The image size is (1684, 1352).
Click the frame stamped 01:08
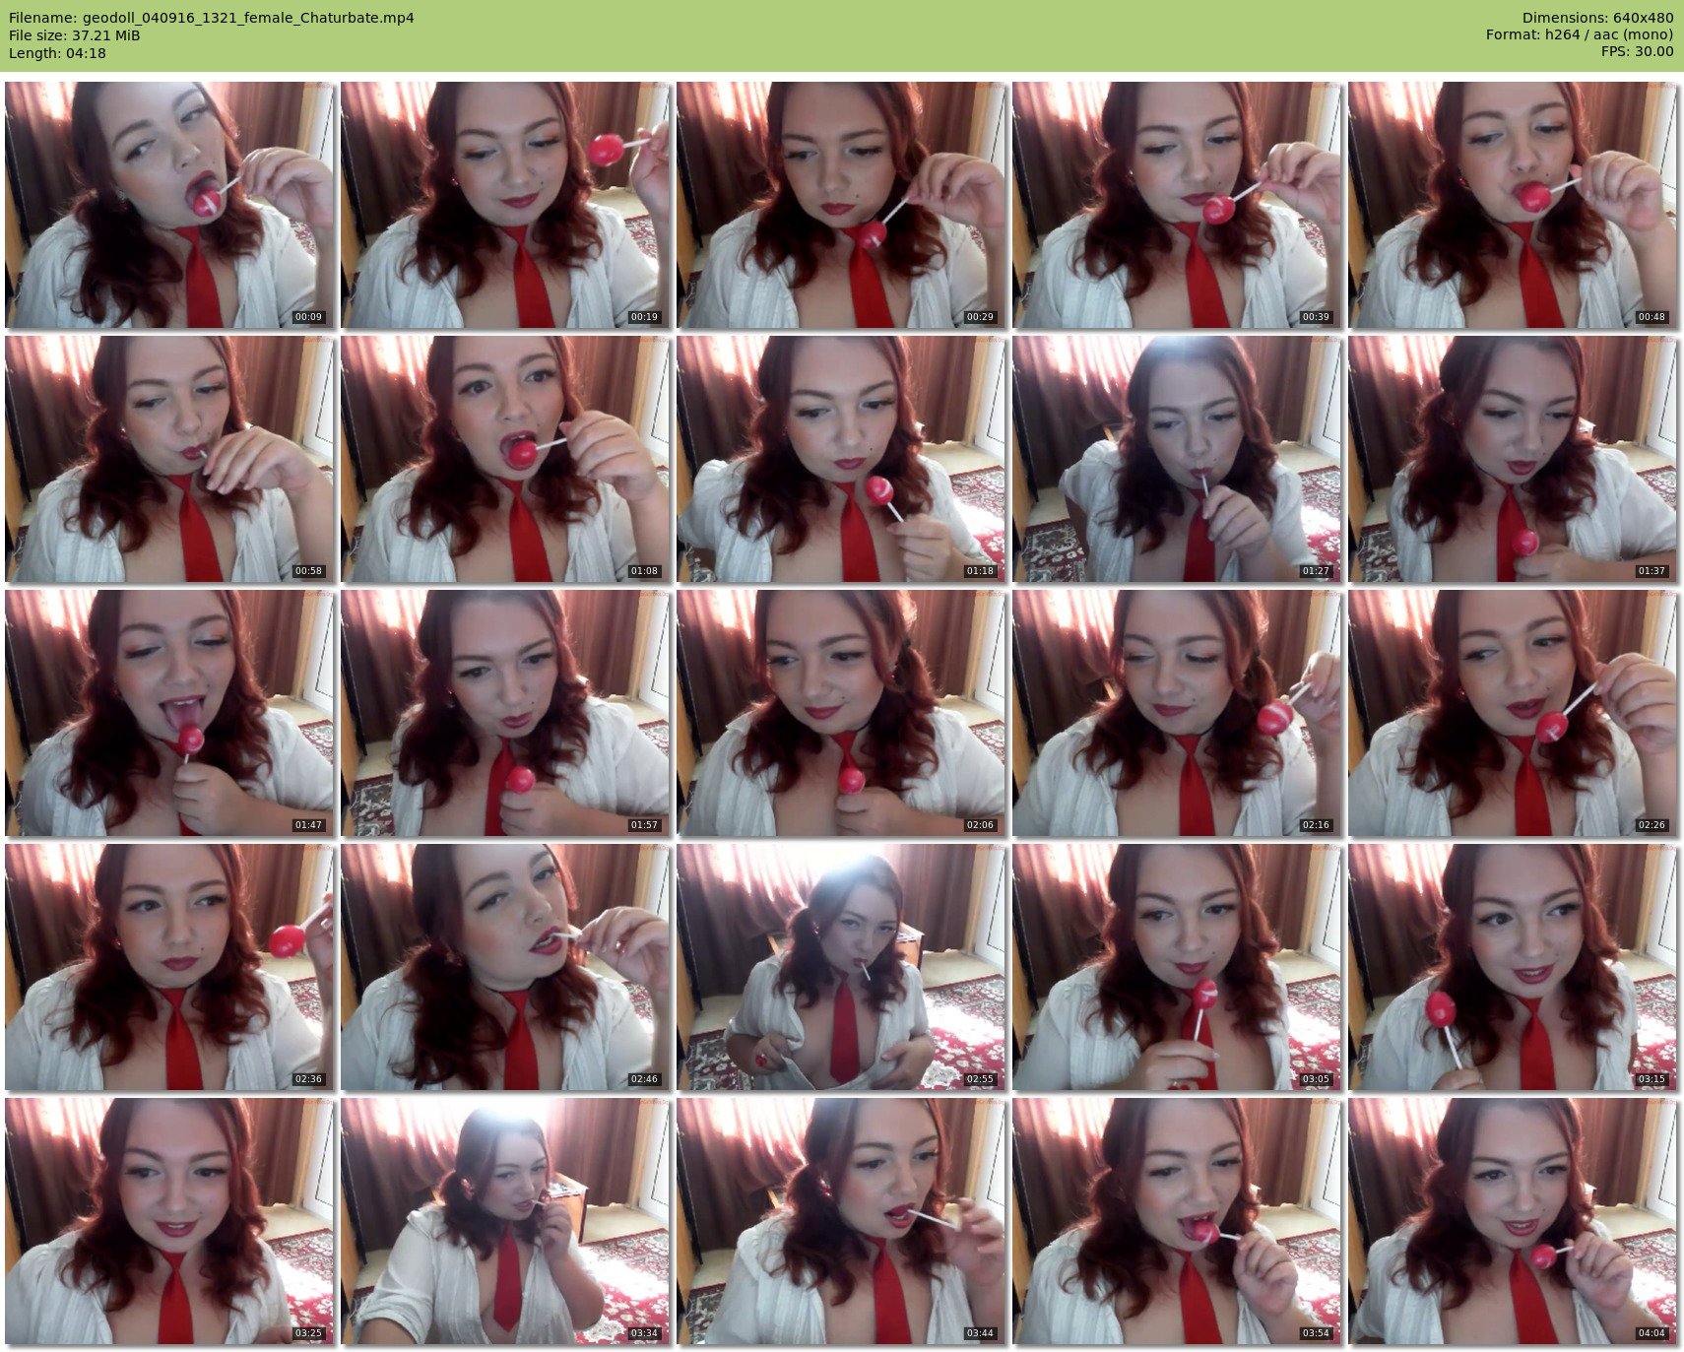(x=505, y=459)
